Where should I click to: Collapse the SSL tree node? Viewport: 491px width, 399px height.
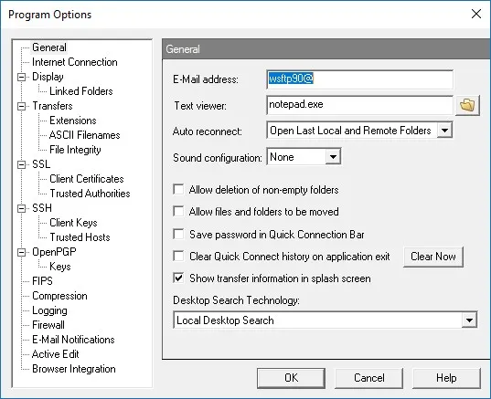(21, 164)
